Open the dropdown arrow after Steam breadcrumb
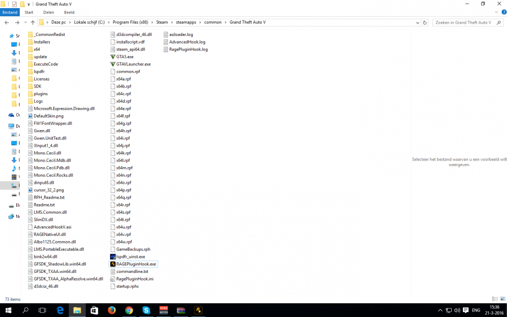This screenshot has height=317, width=507. click(172, 22)
